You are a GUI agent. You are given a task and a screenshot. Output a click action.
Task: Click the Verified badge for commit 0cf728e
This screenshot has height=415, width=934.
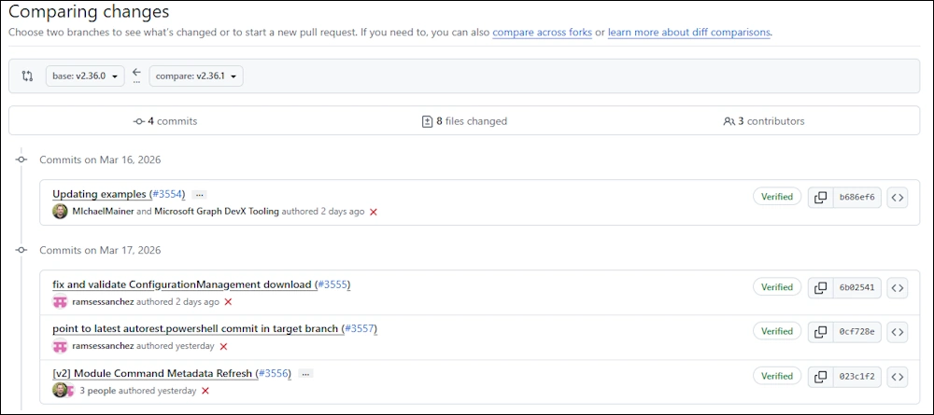click(776, 331)
